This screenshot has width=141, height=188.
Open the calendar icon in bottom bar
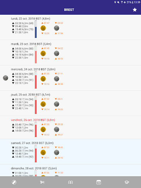[x=99, y=182]
